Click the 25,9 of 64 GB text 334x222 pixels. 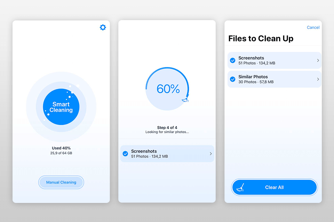click(x=61, y=153)
